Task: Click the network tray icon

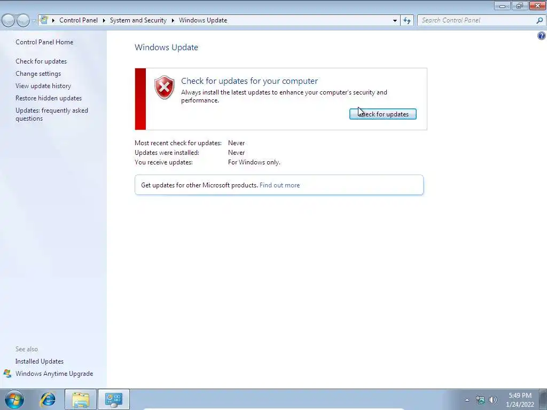Action: click(480, 400)
